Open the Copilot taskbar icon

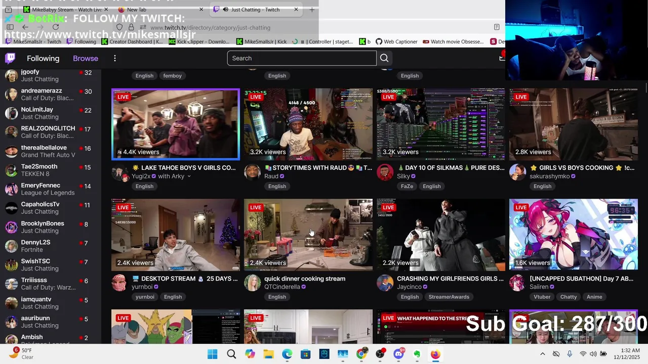250,354
